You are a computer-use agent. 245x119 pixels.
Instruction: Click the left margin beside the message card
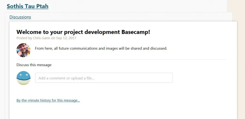coord(7,68)
